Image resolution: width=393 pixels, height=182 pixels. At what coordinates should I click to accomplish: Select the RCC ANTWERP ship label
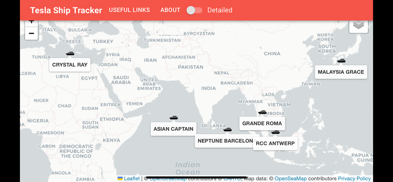[275, 143]
